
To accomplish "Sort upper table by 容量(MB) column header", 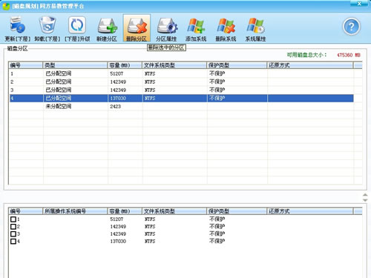I will coord(125,65).
